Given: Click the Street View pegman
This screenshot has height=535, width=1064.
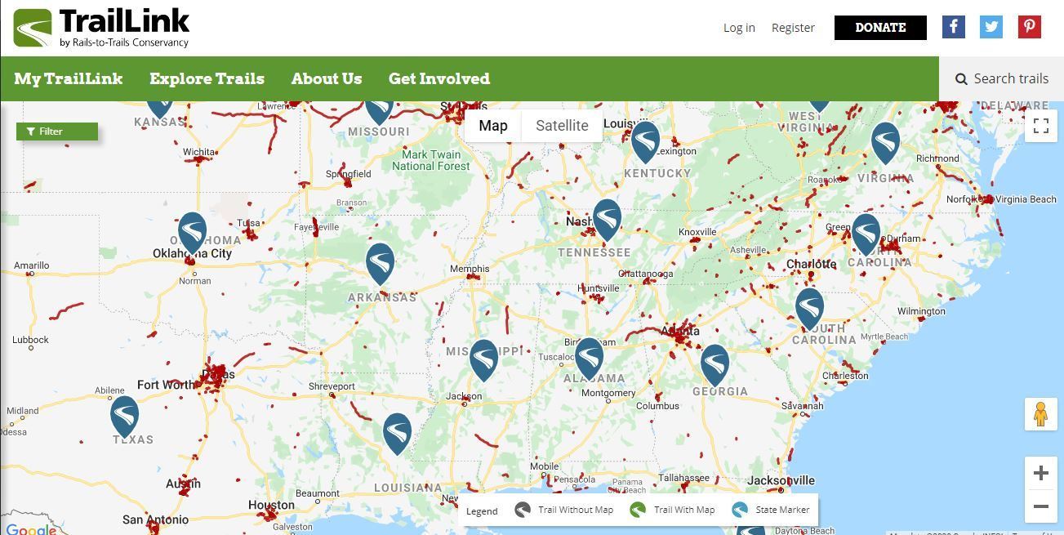Looking at the screenshot, I should 1041,414.
